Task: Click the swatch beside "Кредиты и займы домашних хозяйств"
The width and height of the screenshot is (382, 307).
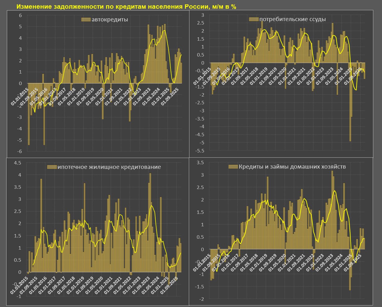Action: (233, 167)
